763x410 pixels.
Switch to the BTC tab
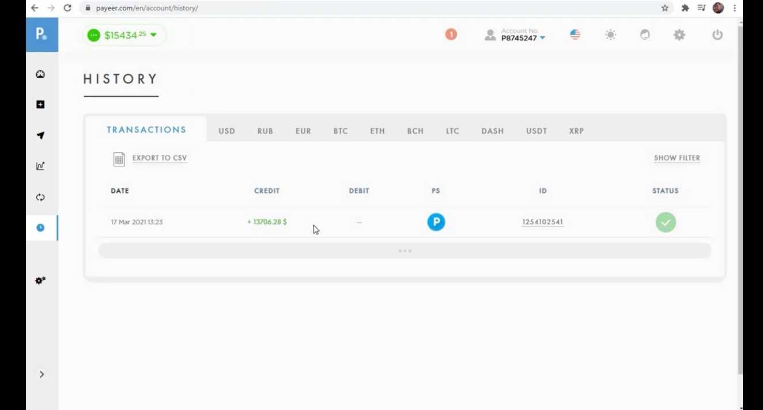pyautogui.click(x=341, y=131)
